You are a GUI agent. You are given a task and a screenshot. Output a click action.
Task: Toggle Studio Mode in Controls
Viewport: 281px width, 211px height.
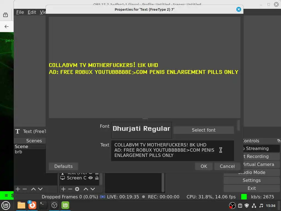[x=251, y=172]
